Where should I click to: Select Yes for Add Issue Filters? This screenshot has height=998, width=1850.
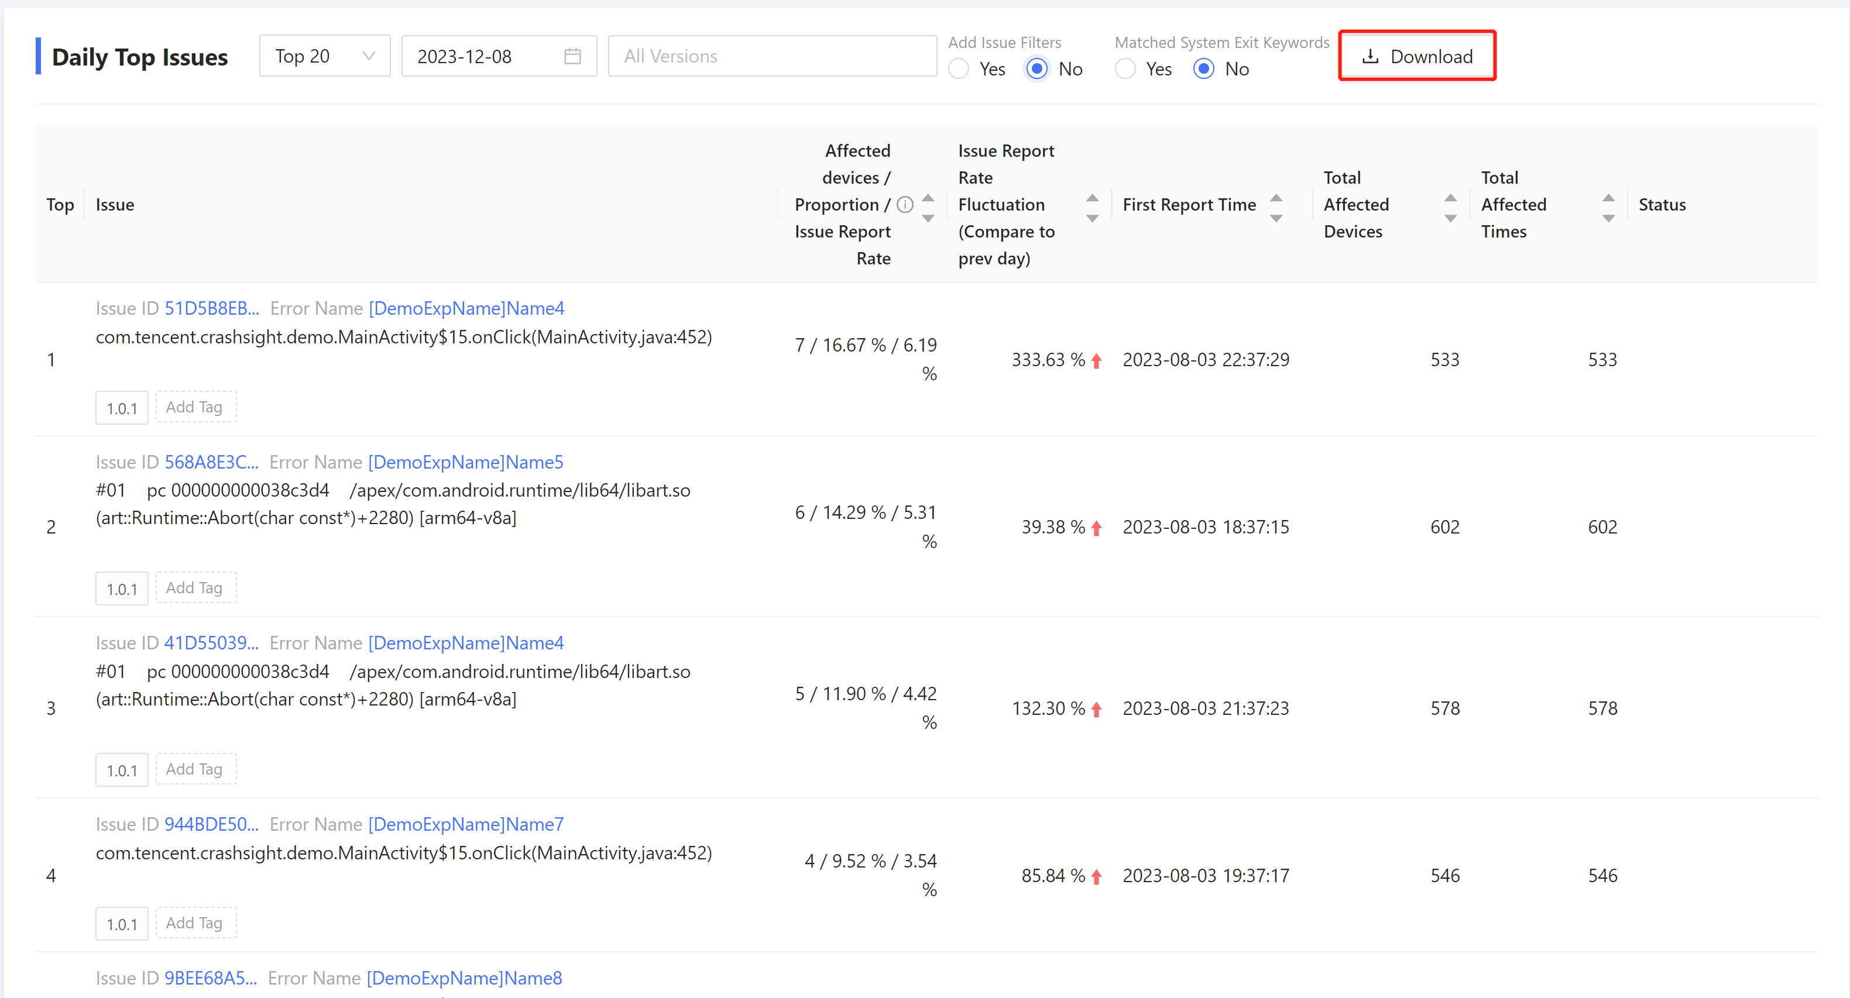959,69
